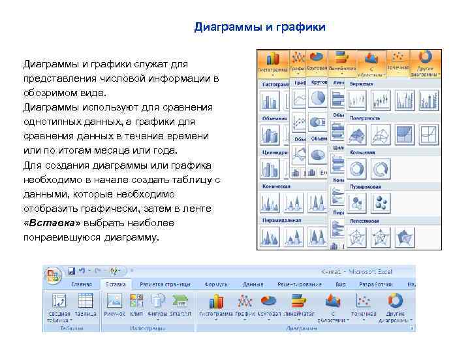Open the Данные ribbon tab
Viewport: 470px width, 353px height.
point(253,284)
